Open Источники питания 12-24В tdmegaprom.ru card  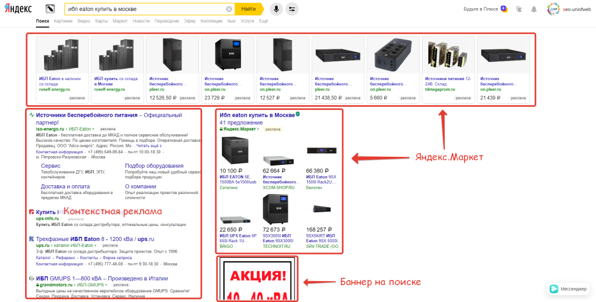tap(449, 70)
